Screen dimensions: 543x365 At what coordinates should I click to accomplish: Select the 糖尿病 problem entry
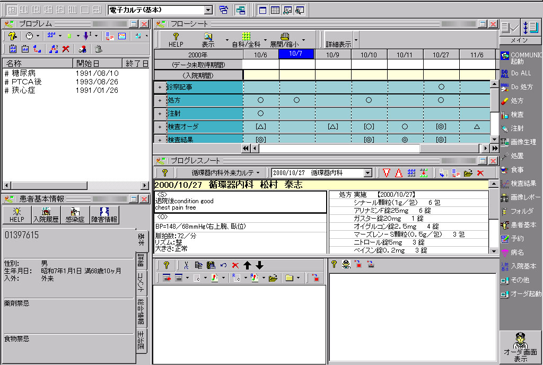(x=24, y=73)
